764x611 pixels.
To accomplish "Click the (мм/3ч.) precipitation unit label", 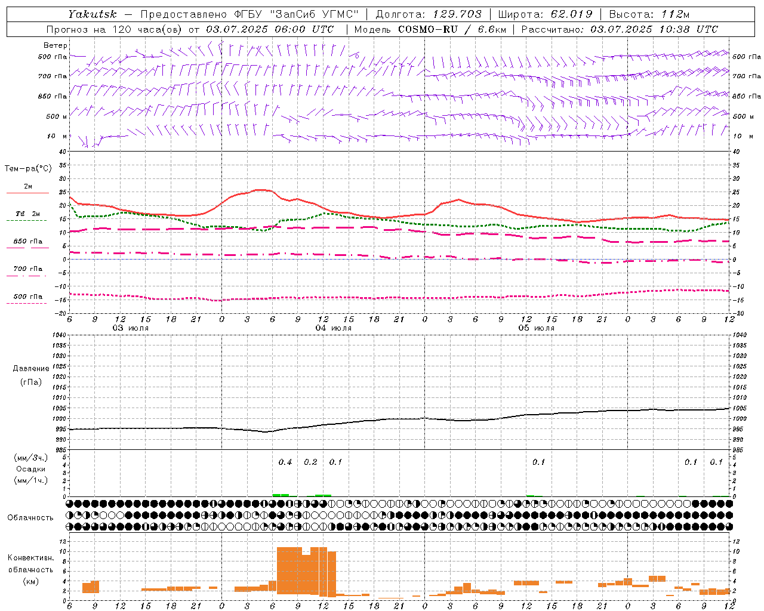I will pos(31,458).
